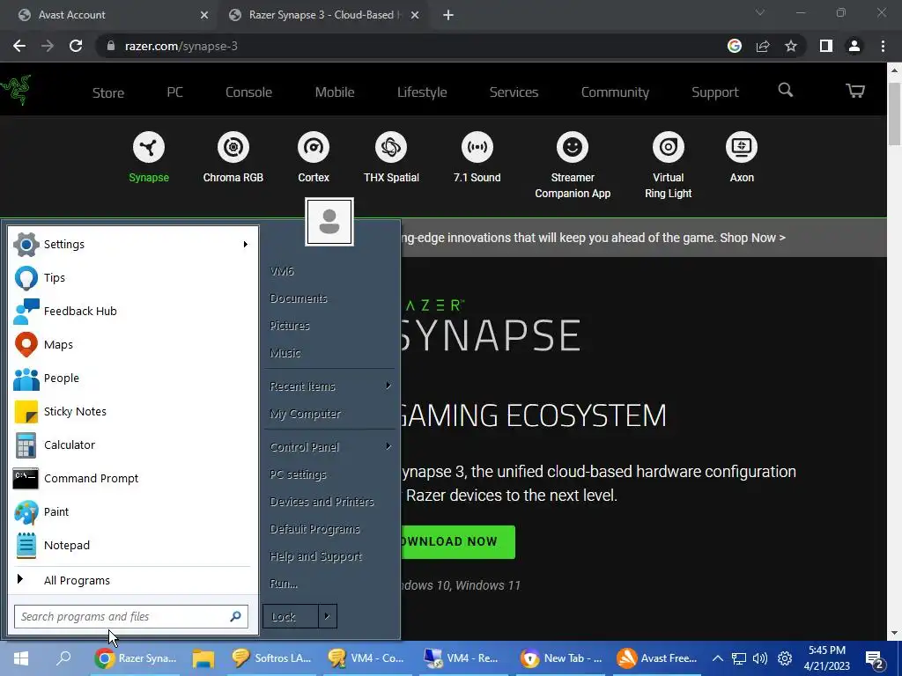This screenshot has height=676, width=902.
Task: Switch to the Avast Account tab
Action: pyautogui.click(x=109, y=15)
